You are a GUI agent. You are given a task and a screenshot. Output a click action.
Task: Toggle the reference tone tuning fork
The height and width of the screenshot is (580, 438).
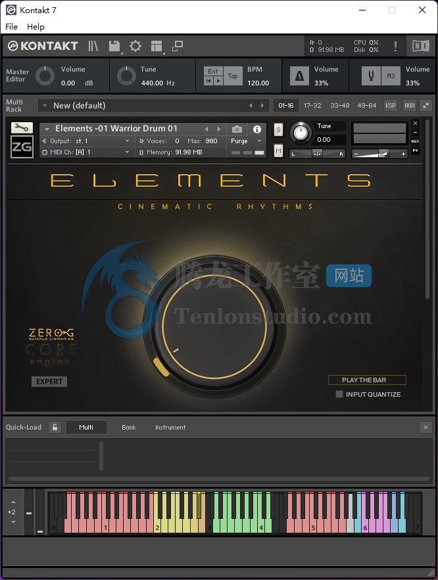click(371, 76)
